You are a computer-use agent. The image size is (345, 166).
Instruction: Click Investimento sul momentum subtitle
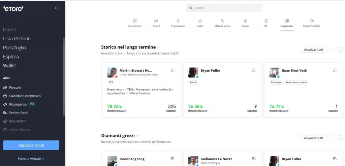(x=138, y=75)
